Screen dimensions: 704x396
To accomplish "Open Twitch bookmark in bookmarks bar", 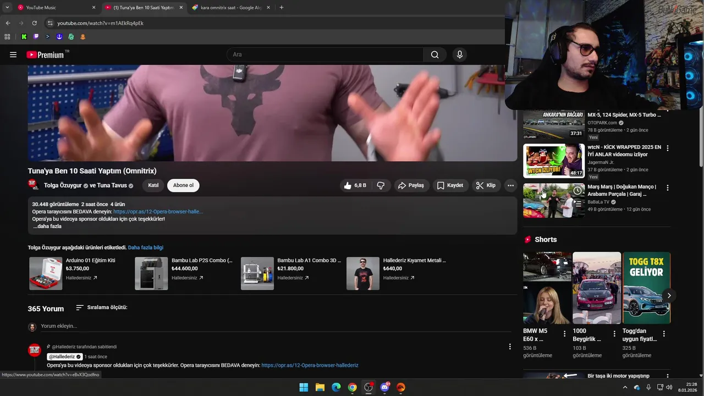I will tap(36, 37).
